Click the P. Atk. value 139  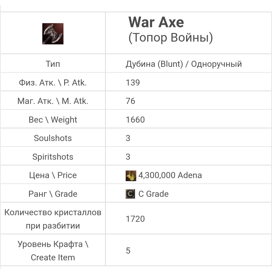(133, 83)
